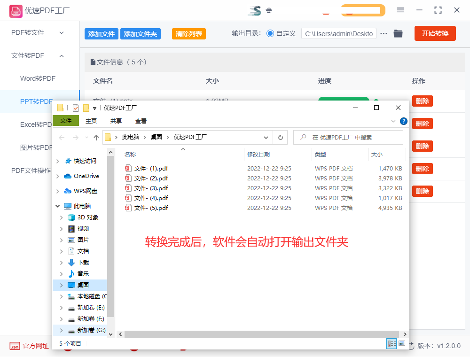Select the PDF icon of 文件- (1).pdf
Viewport: 470px width, 357px height.
coord(128,168)
